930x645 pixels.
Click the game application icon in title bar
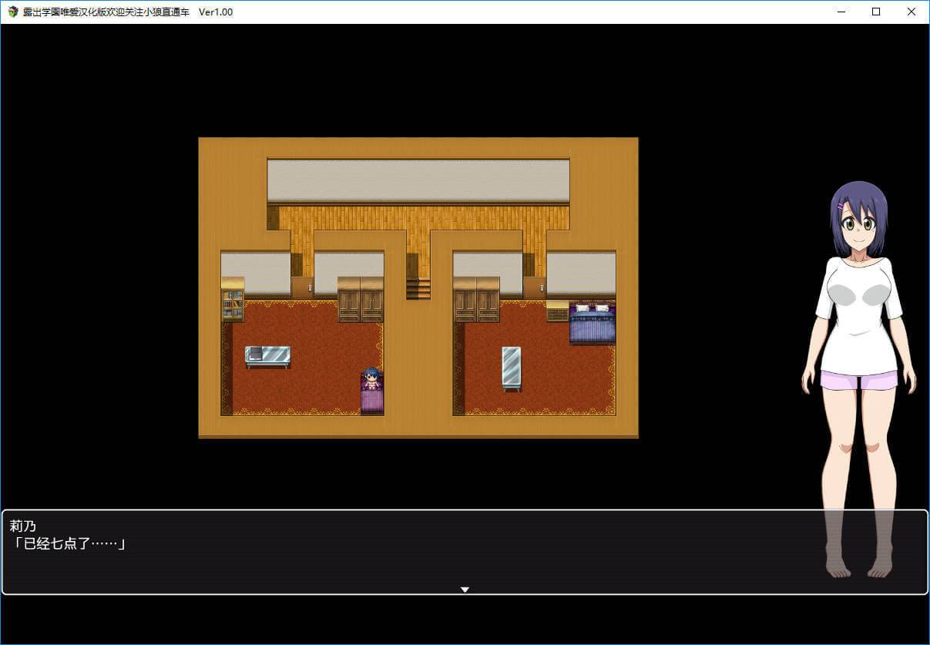12,12
